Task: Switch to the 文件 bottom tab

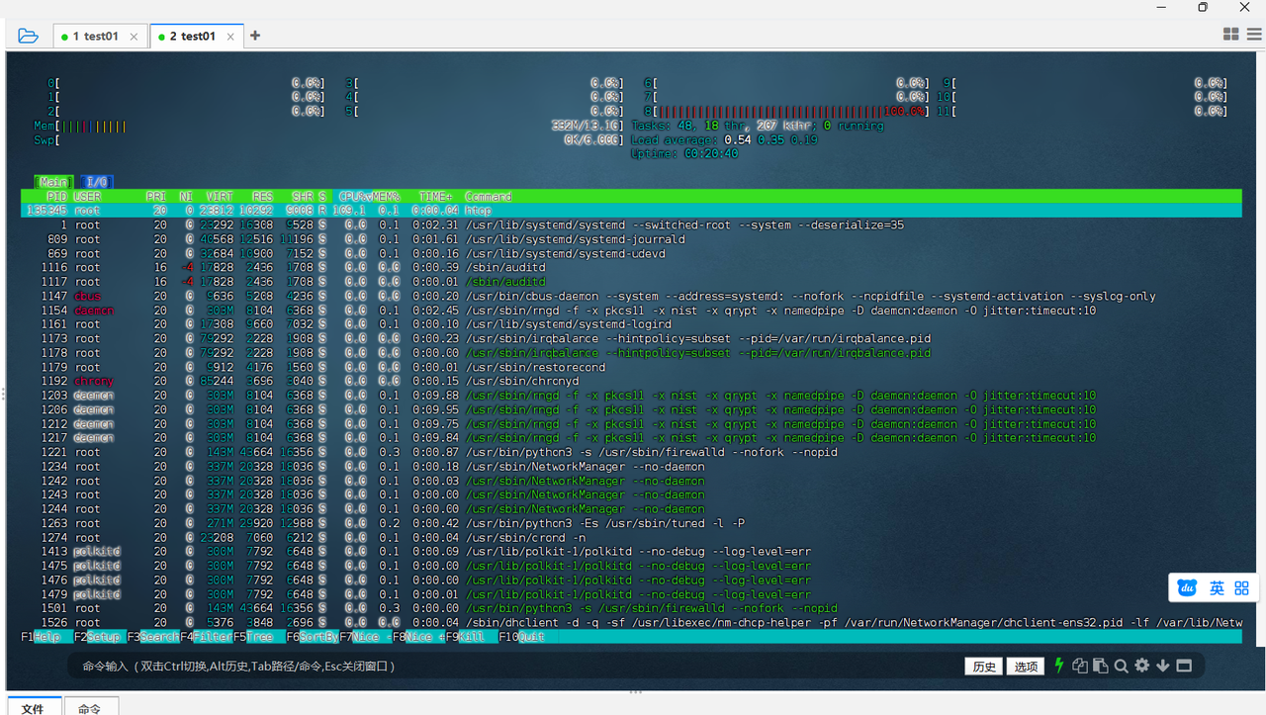Action: tap(33, 708)
